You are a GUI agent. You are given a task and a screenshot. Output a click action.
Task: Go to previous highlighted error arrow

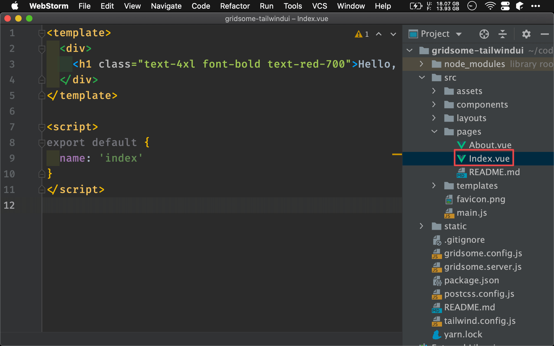point(379,34)
